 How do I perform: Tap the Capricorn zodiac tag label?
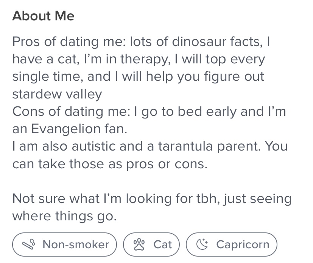click(x=243, y=244)
